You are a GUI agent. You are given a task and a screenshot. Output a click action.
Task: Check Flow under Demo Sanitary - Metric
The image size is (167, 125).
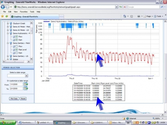click(x=16, y=46)
